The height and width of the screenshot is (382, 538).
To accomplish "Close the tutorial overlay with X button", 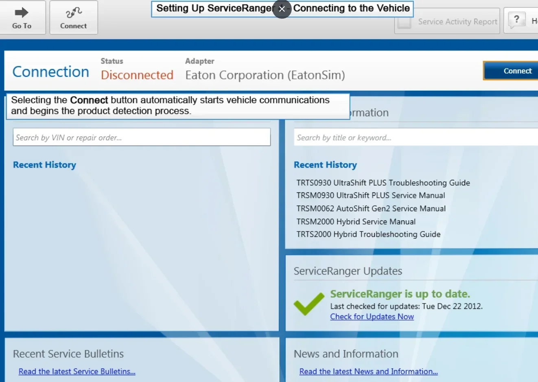I will (282, 9).
